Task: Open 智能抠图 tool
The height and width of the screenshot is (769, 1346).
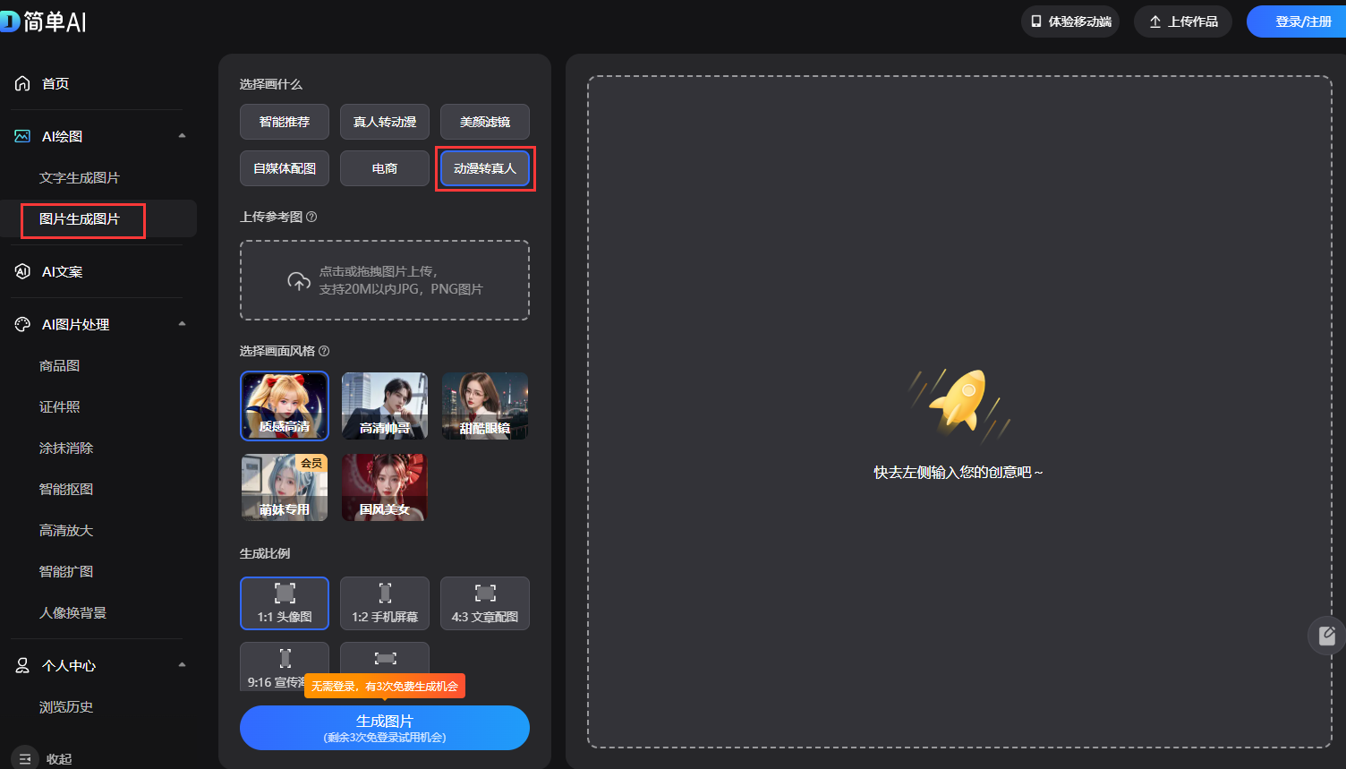Action: [66, 490]
